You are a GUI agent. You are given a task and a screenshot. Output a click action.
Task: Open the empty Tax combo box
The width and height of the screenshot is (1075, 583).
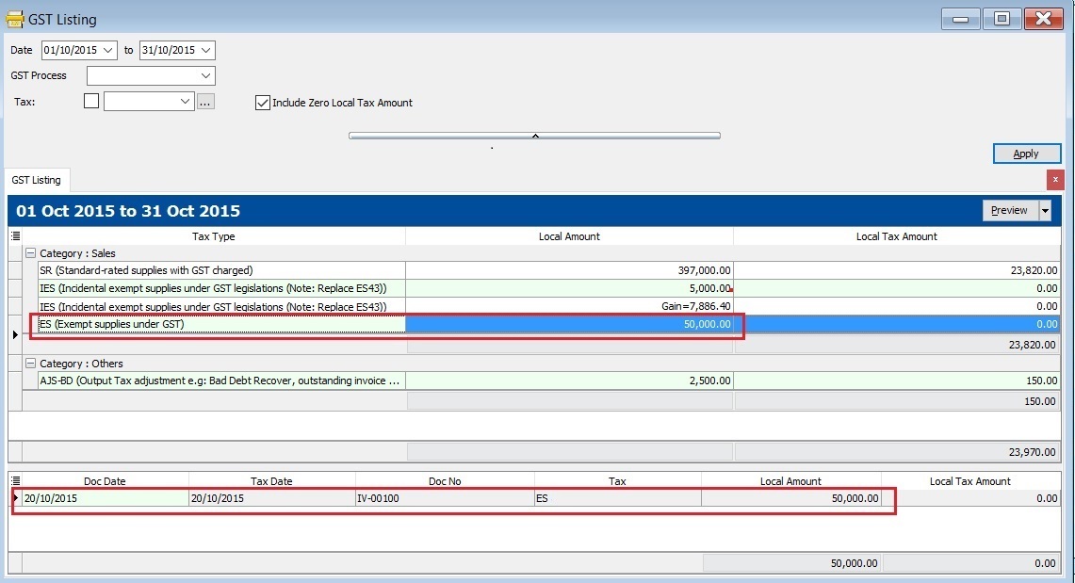(185, 101)
